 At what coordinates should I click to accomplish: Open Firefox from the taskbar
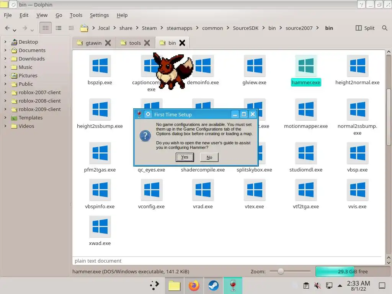point(194,286)
